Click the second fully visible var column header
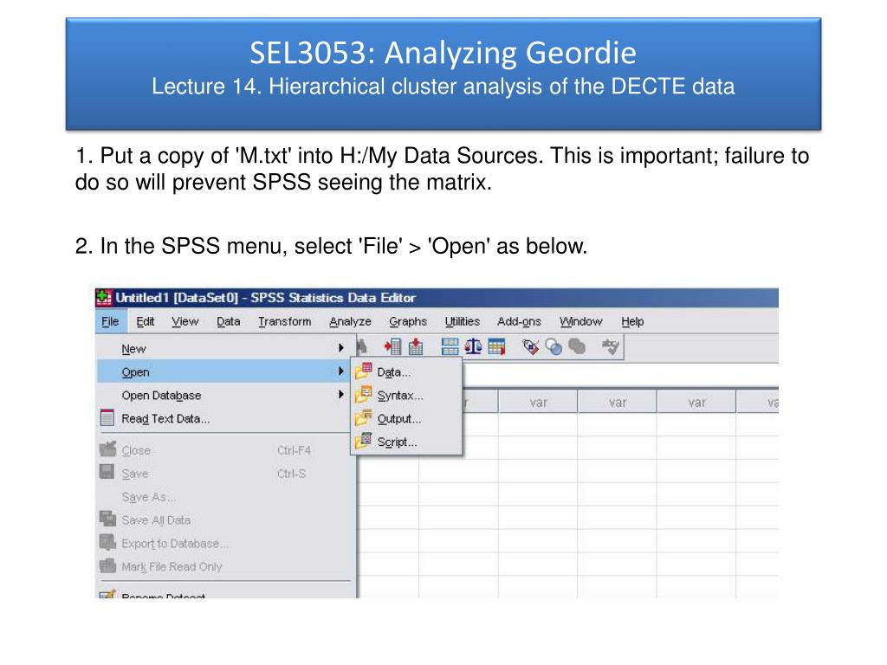The height and width of the screenshot is (665, 887). pyautogui.click(x=617, y=402)
